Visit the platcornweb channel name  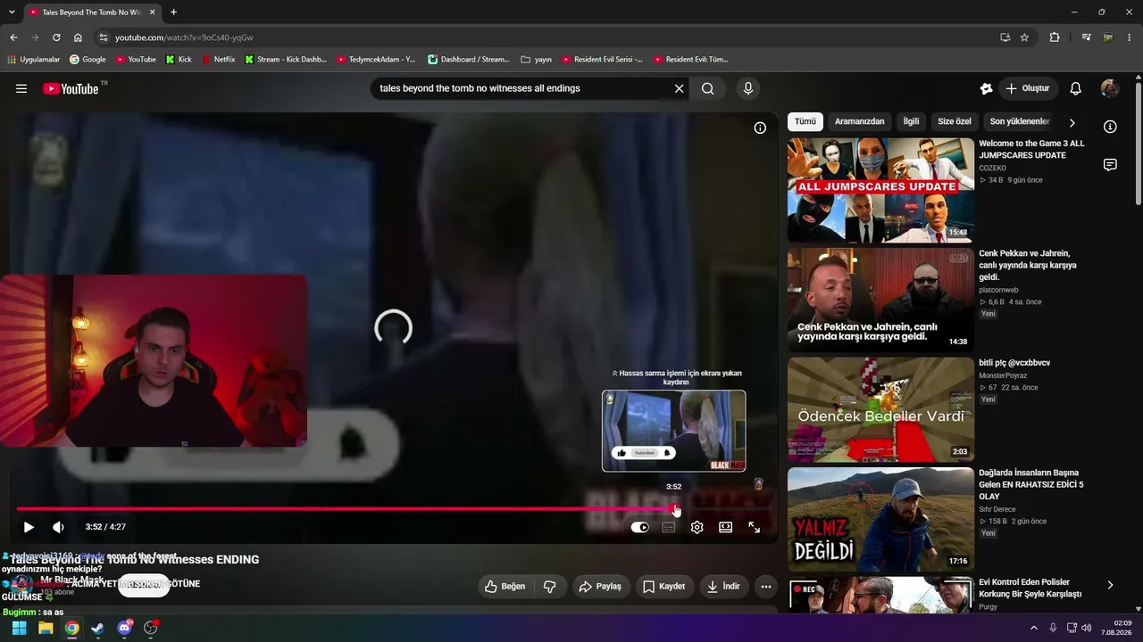[x=998, y=290]
